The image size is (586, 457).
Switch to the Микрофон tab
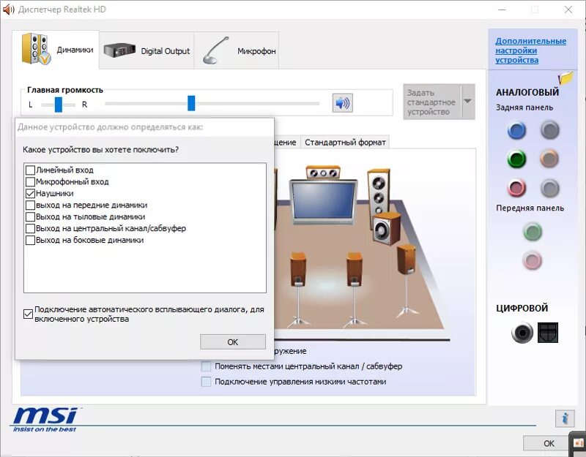click(x=237, y=50)
